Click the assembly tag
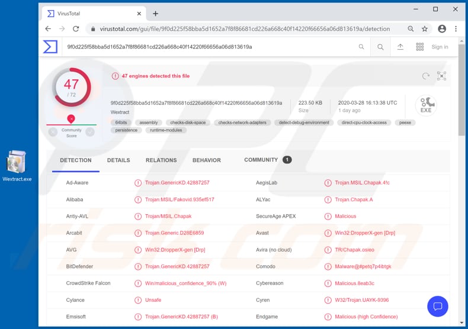The height and width of the screenshot is (329, 468). [148, 122]
